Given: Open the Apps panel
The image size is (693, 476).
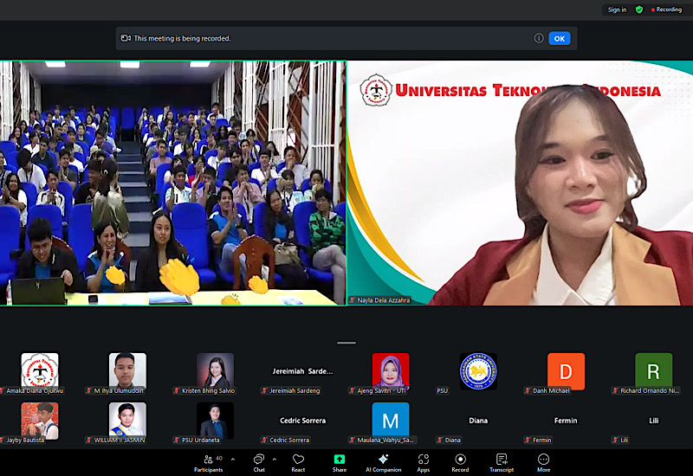Looking at the screenshot, I should (x=424, y=463).
